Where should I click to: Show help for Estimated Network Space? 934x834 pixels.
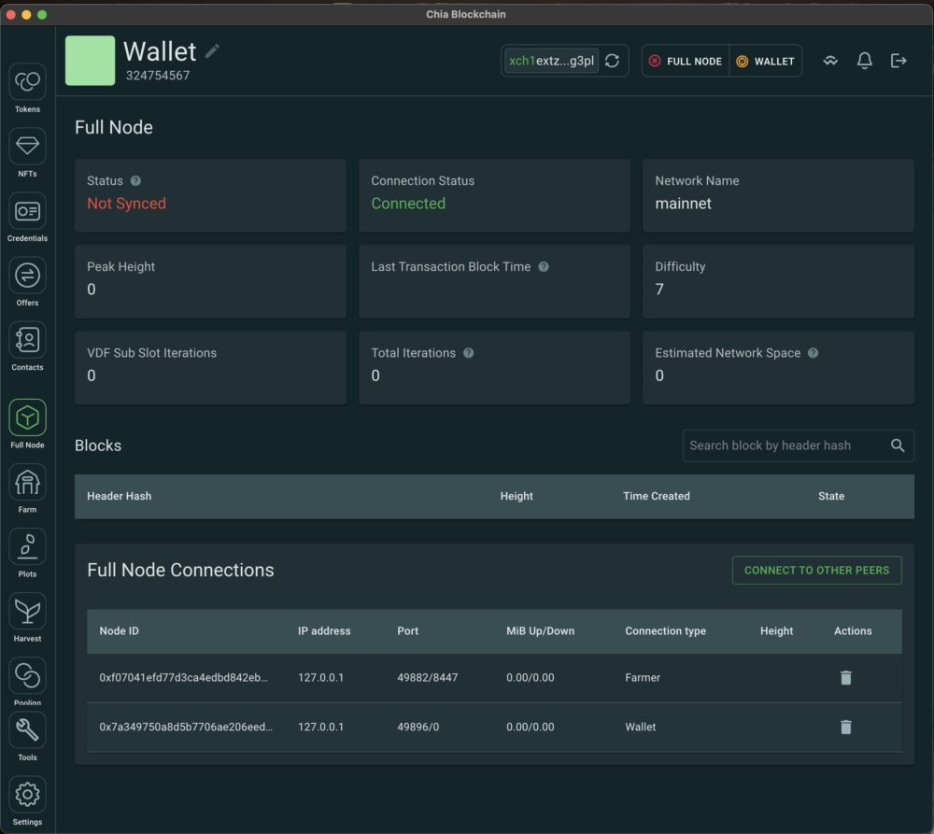coord(814,353)
